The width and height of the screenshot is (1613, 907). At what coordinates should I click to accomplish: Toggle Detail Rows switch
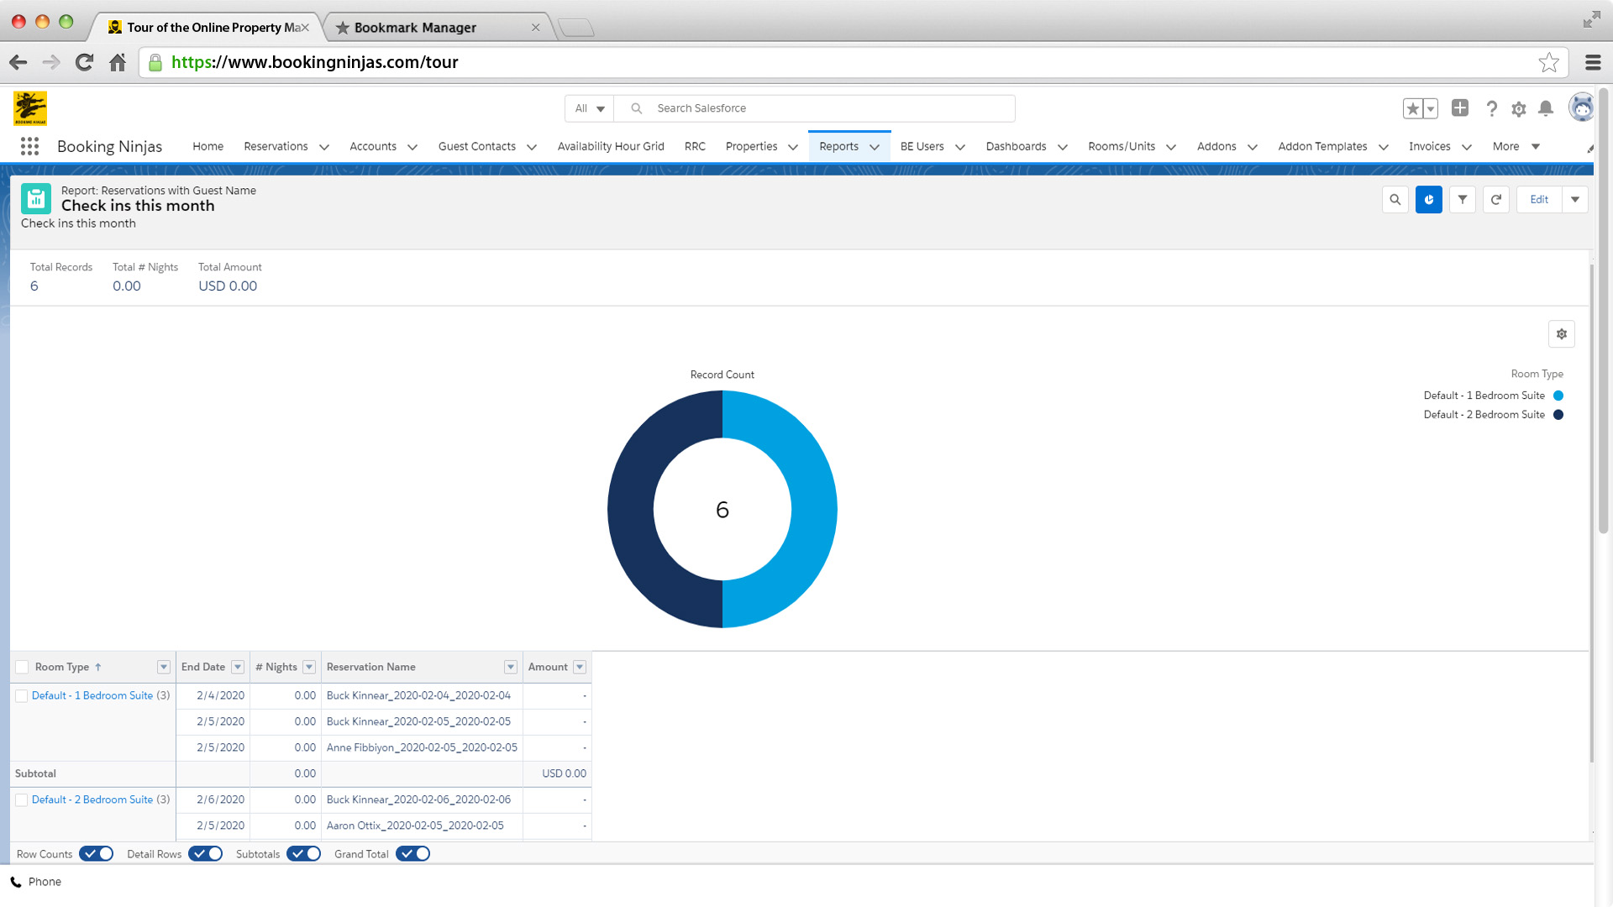pyautogui.click(x=206, y=854)
